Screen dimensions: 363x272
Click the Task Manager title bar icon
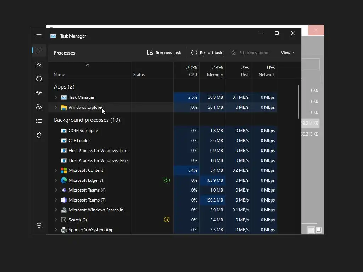(53, 36)
